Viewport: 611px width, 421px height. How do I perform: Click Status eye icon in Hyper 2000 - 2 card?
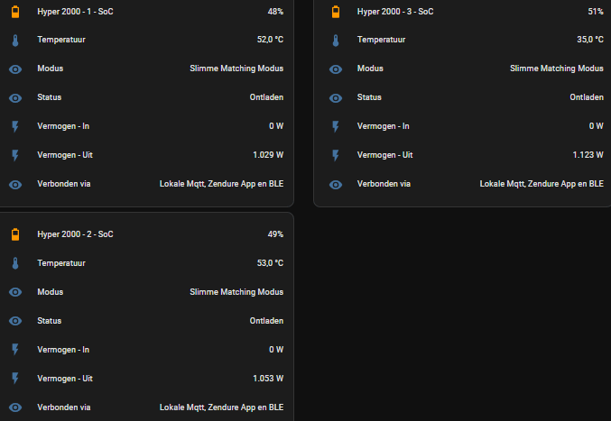(x=15, y=321)
